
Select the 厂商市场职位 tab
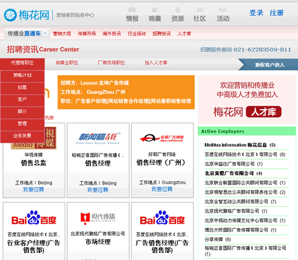click(111, 63)
